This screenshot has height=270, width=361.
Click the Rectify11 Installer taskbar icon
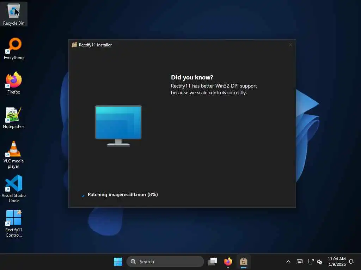coord(243,262)
